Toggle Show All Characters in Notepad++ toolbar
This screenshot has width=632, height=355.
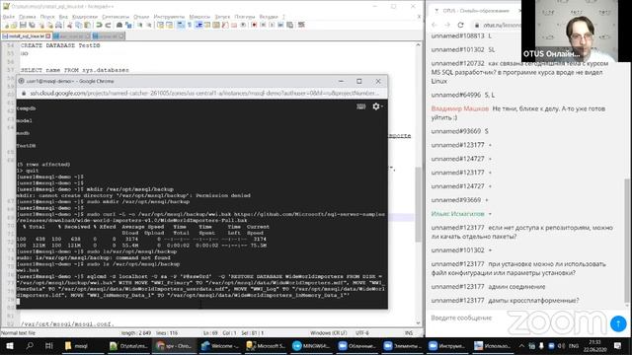(190, 25)
